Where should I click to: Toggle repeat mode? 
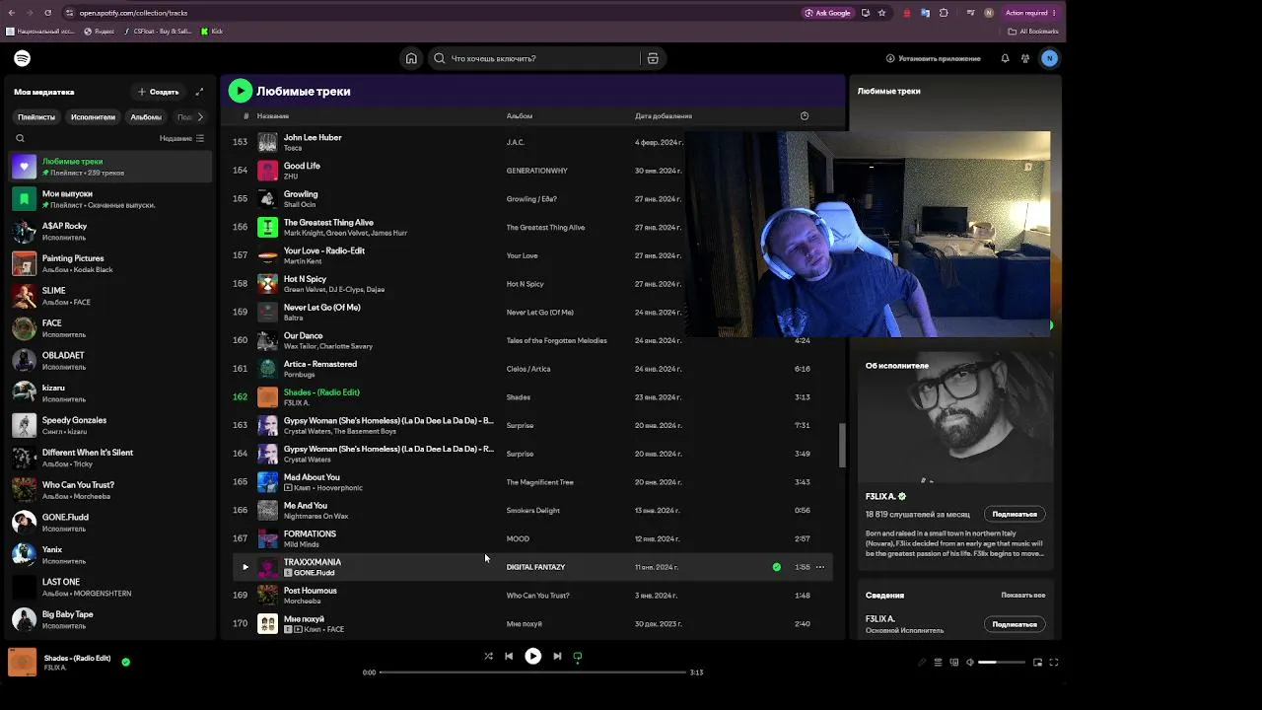(x=578, y=656)
